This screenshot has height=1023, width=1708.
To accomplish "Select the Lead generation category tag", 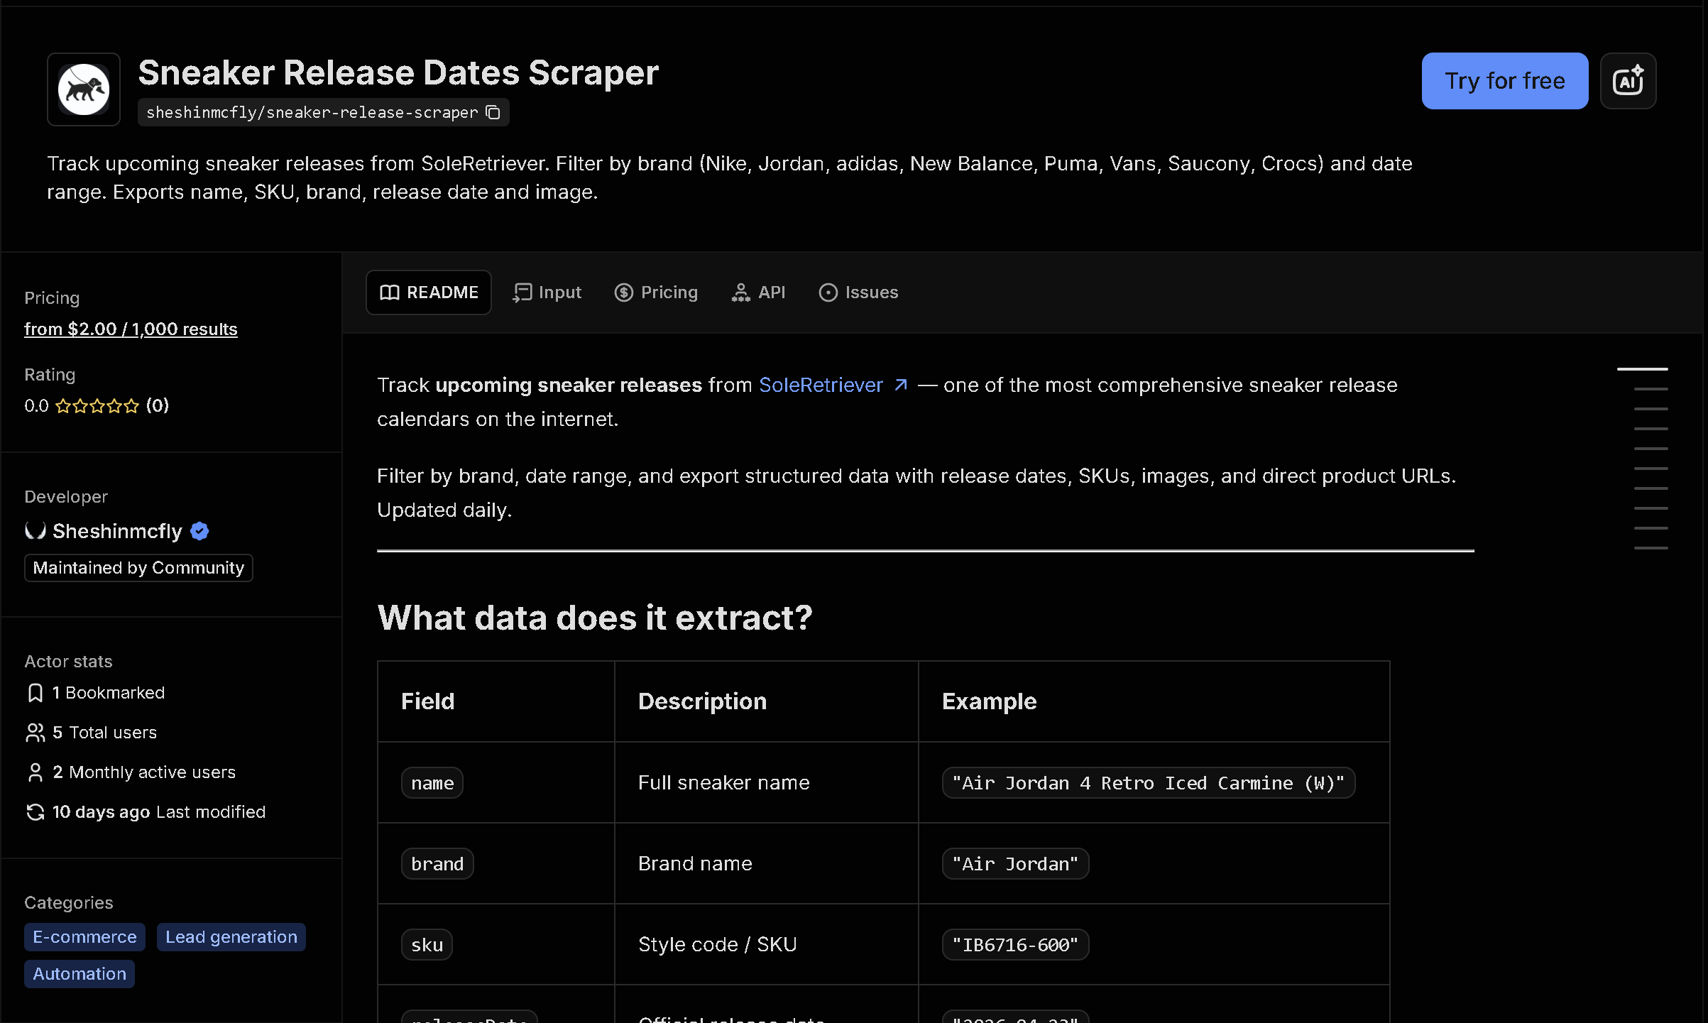I will pyautogui.click(x=231, y=937).
